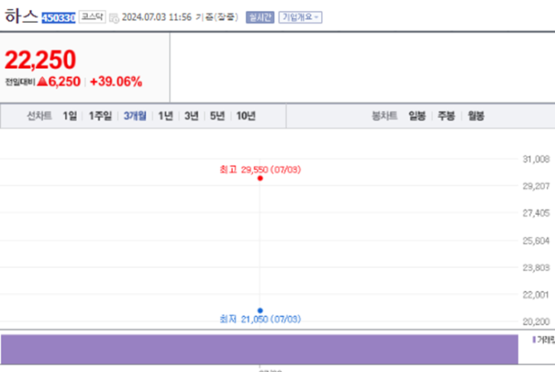Open the 기업개요 dropdown
Image resolution: width=555 pixels, height=372 pixels.
tap(300, 17)
